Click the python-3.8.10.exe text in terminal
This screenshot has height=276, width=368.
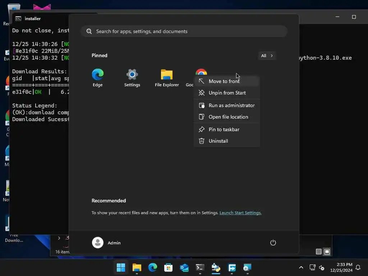coord(325,58)
